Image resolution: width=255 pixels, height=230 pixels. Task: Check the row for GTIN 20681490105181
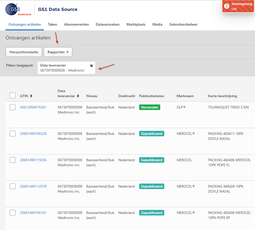(x=13, y=213)
